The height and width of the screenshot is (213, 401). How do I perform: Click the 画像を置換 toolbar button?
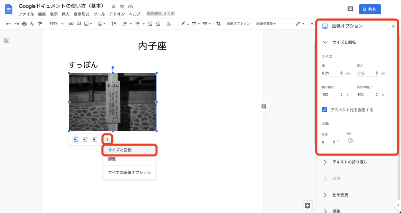point(266,24)
